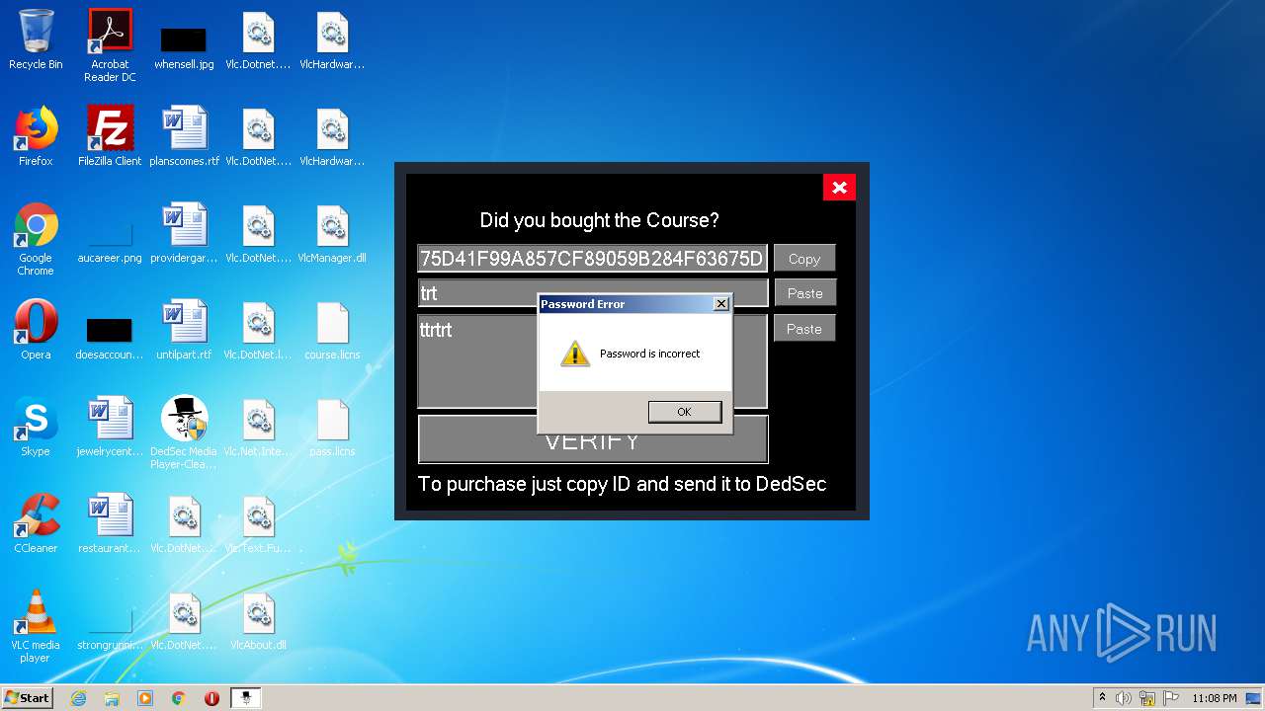Image resolution: width=1265 pixels, height=711 pixels.
Task: Select DedSec Media Player-Clea... icon
Action: click(x=184, y=434)
